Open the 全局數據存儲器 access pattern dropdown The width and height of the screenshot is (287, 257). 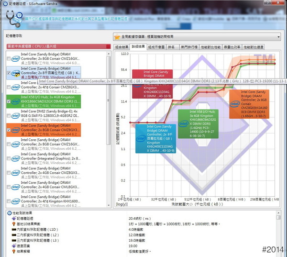point(197,36)
